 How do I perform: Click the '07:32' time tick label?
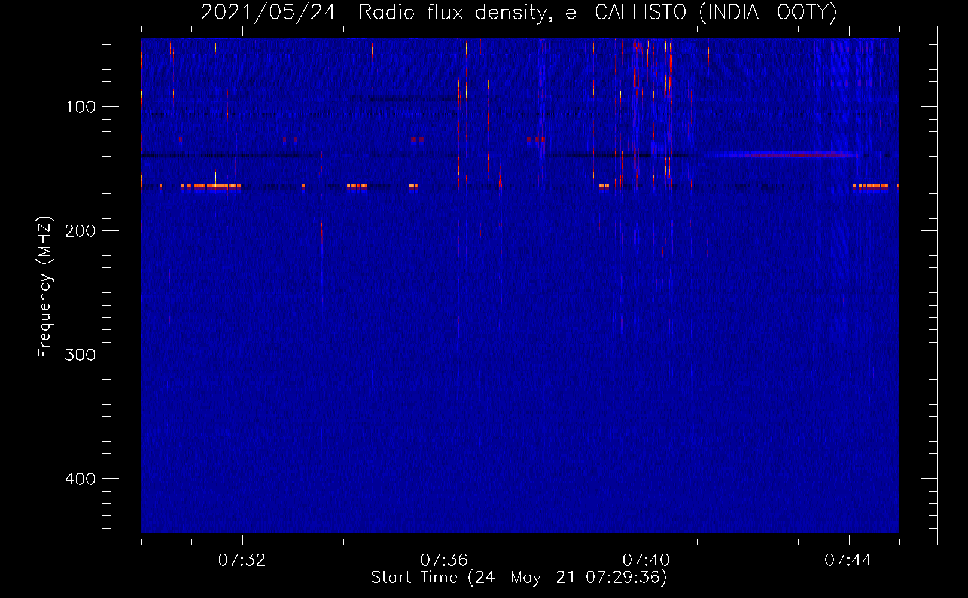[242, 560]
